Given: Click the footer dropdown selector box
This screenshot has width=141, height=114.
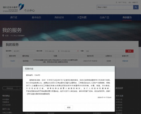Looking at the screenshot, I should (13, 88).
